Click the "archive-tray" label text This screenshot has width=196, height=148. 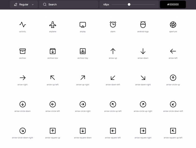(x=83, y=58)
